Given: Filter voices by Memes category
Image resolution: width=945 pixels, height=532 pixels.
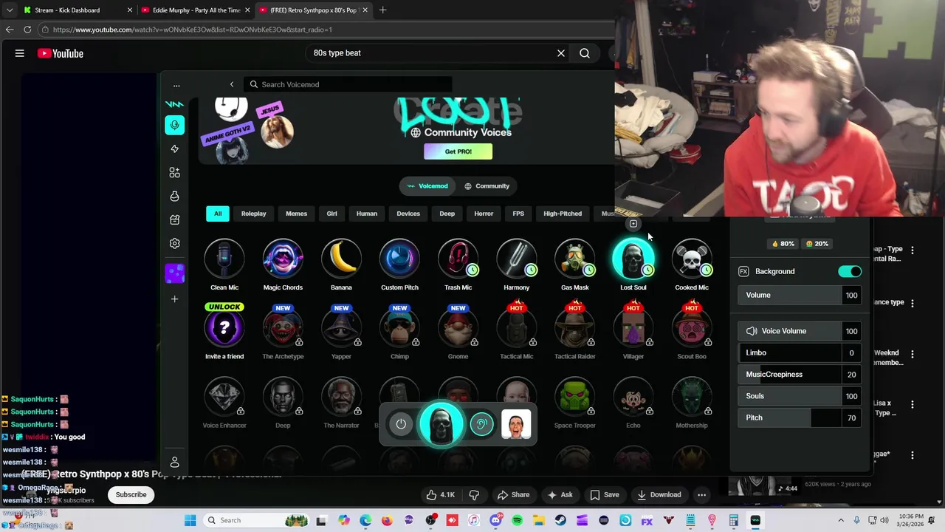Looking at the screenshot, I should click(296, 214).
